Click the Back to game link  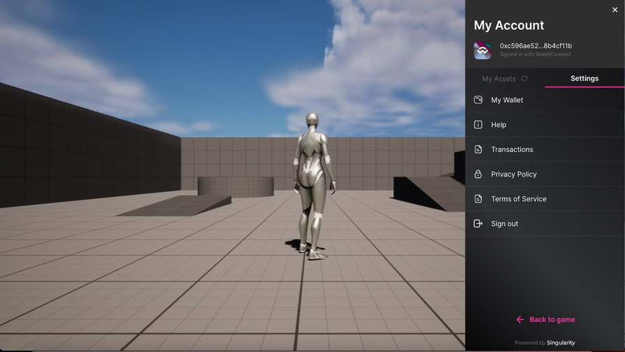click(552, 320)
